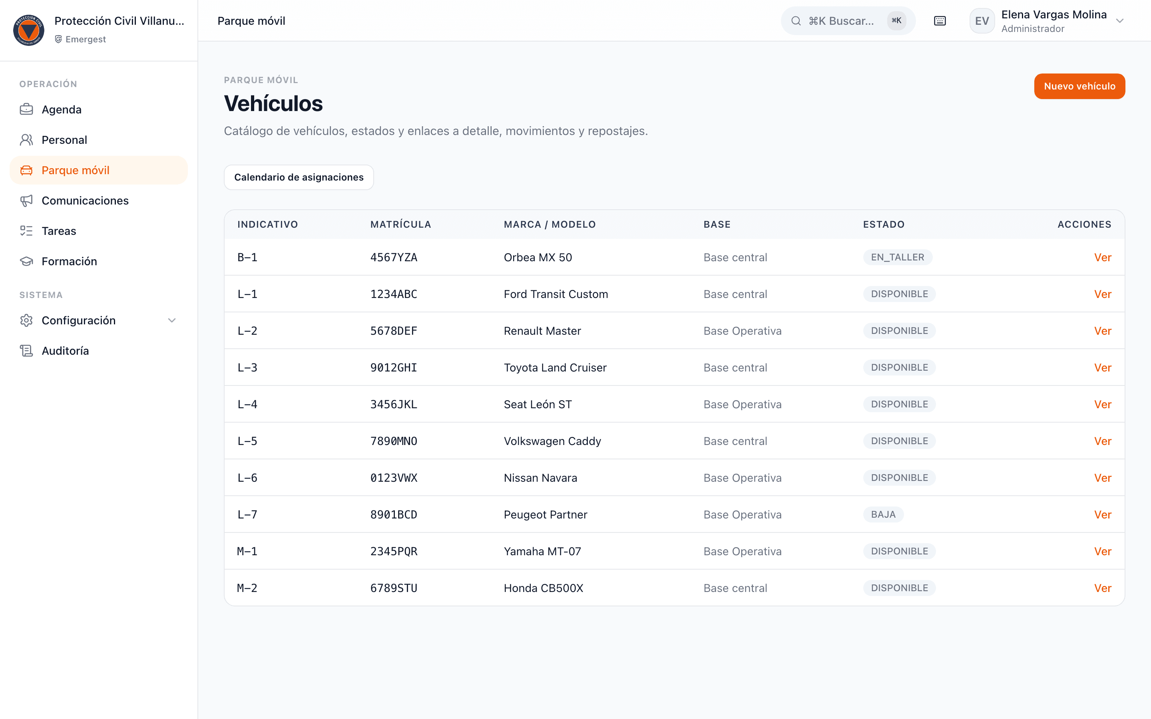
Task: Click the Nuevo vehículo button
Action: [1079, 86]
